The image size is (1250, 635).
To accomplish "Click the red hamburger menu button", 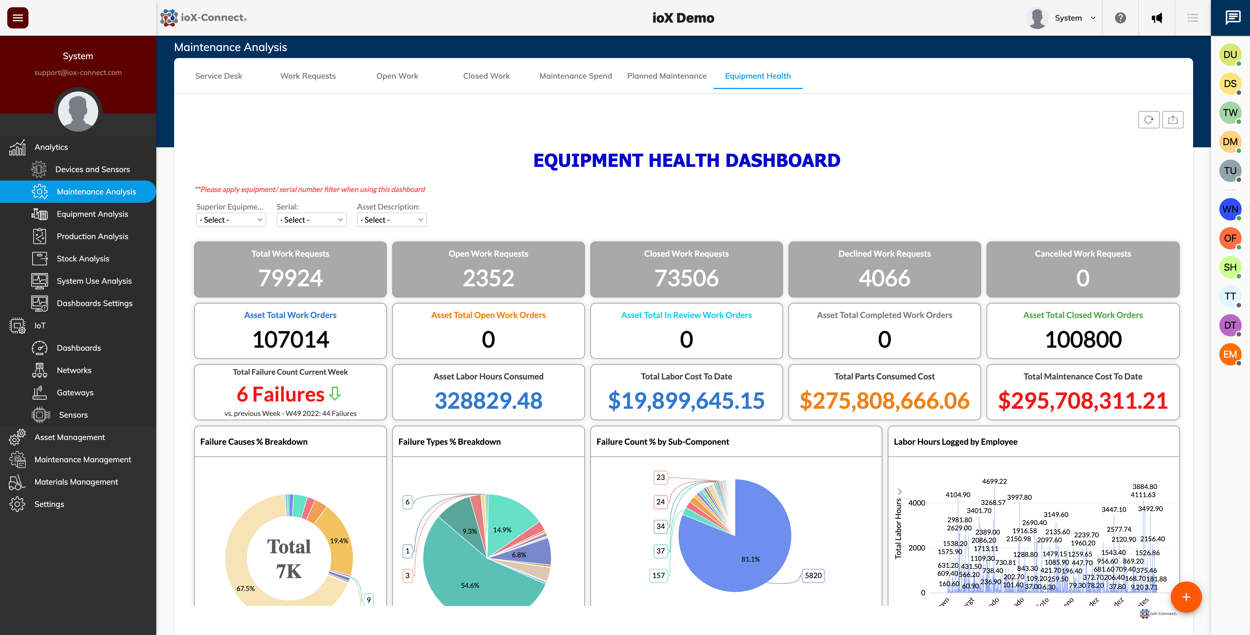I will click(x=18, y=18).
